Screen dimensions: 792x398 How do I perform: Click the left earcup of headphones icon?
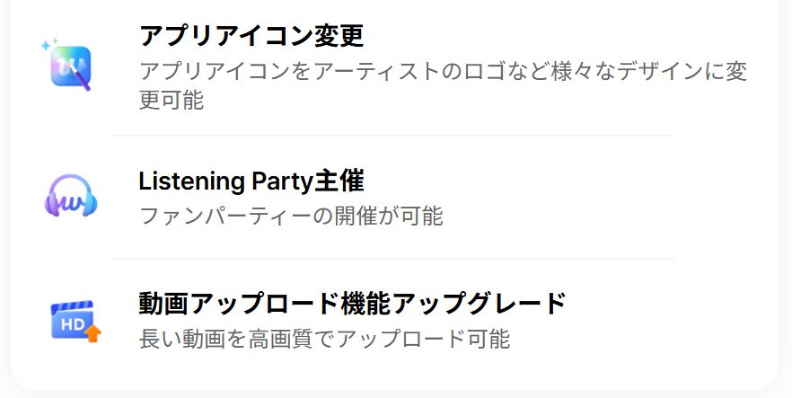click(51, 206)
